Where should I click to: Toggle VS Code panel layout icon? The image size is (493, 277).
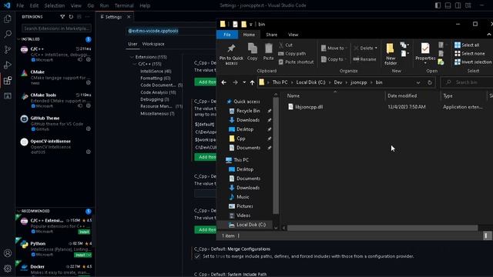pyautogui.click(x=448, y=5)
